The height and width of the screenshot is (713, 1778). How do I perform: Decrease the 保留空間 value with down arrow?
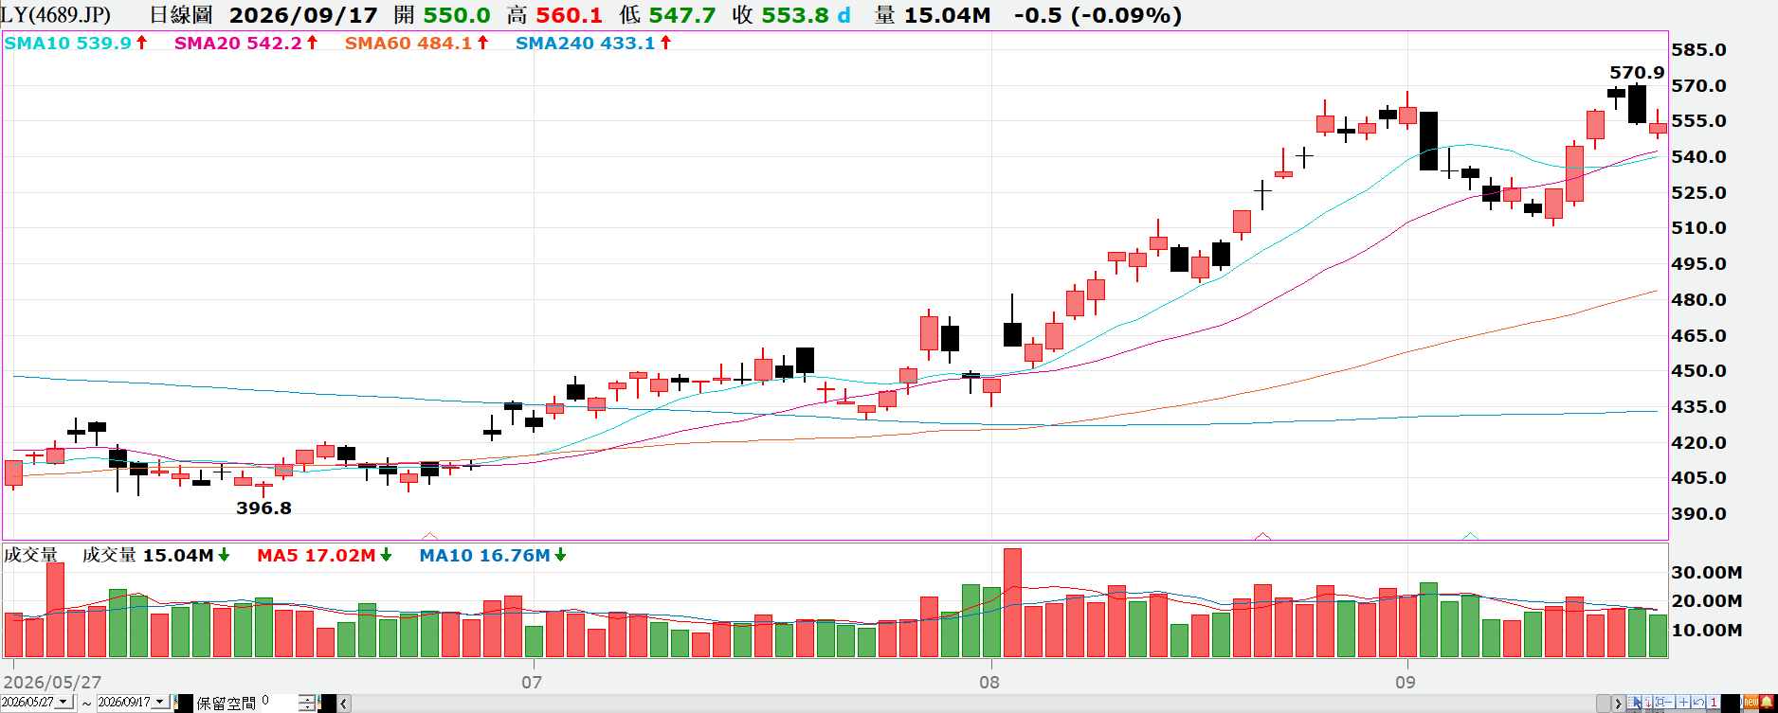pos(307,707)
